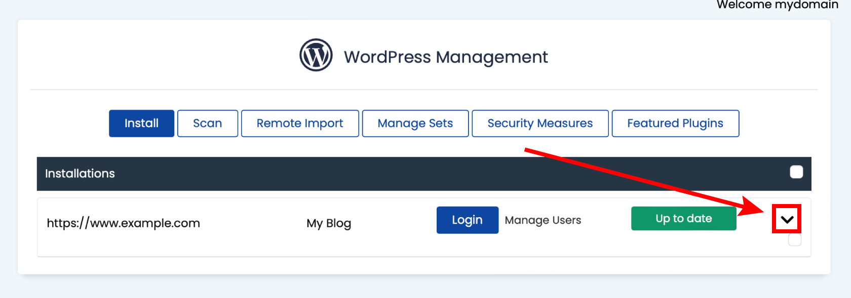Image resolution: width=851 pixels, height=298 pixels.
Task: Click the Installations header label
Action: click(x=80, y=173)
